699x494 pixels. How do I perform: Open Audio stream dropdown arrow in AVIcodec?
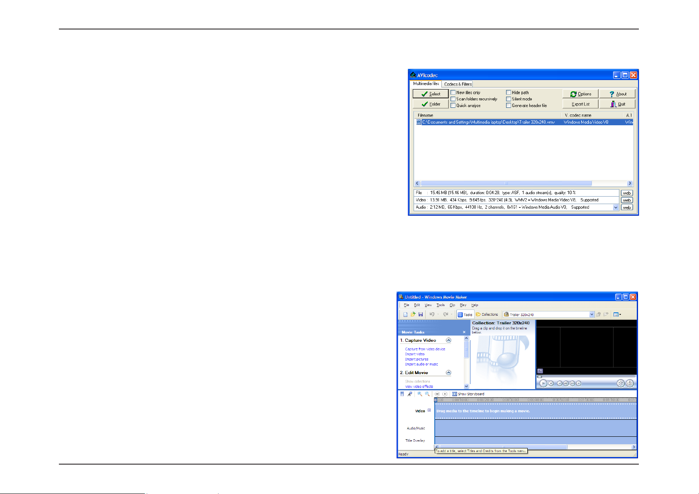616,207
